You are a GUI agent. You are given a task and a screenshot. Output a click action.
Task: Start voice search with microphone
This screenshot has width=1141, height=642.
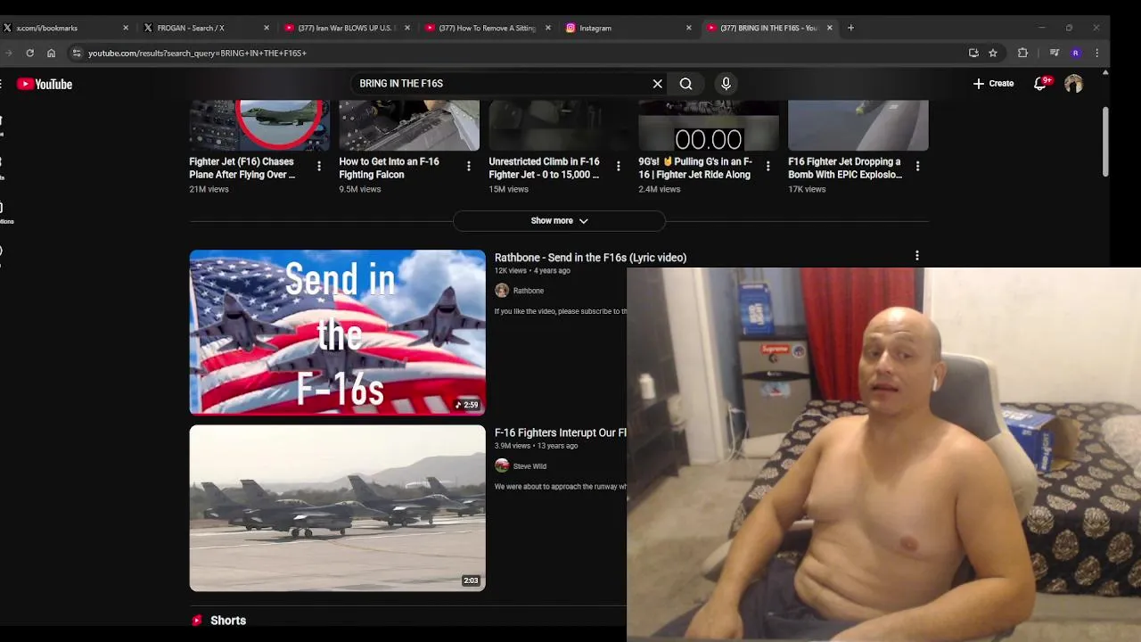pyautogui.click(x=726, y=84)
